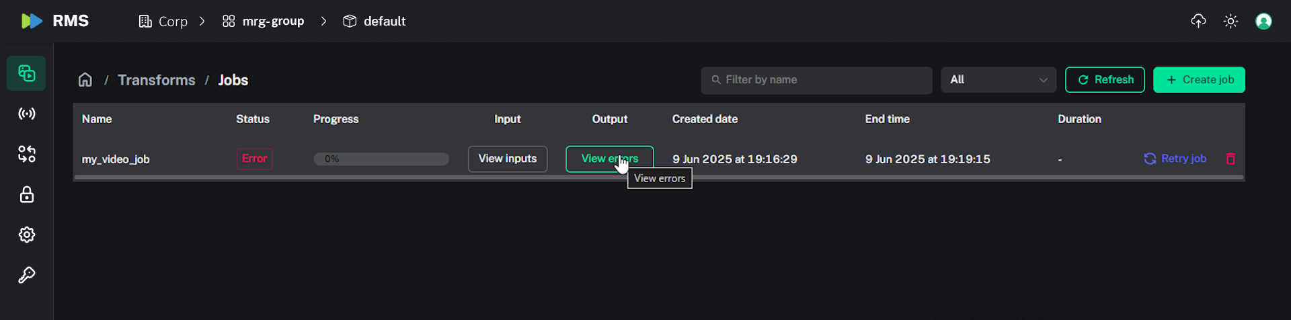Screen dimensions: 1291x320
Task: Retry the my_video_job job
Action: pyautogui.click(x=1175, y=159)
